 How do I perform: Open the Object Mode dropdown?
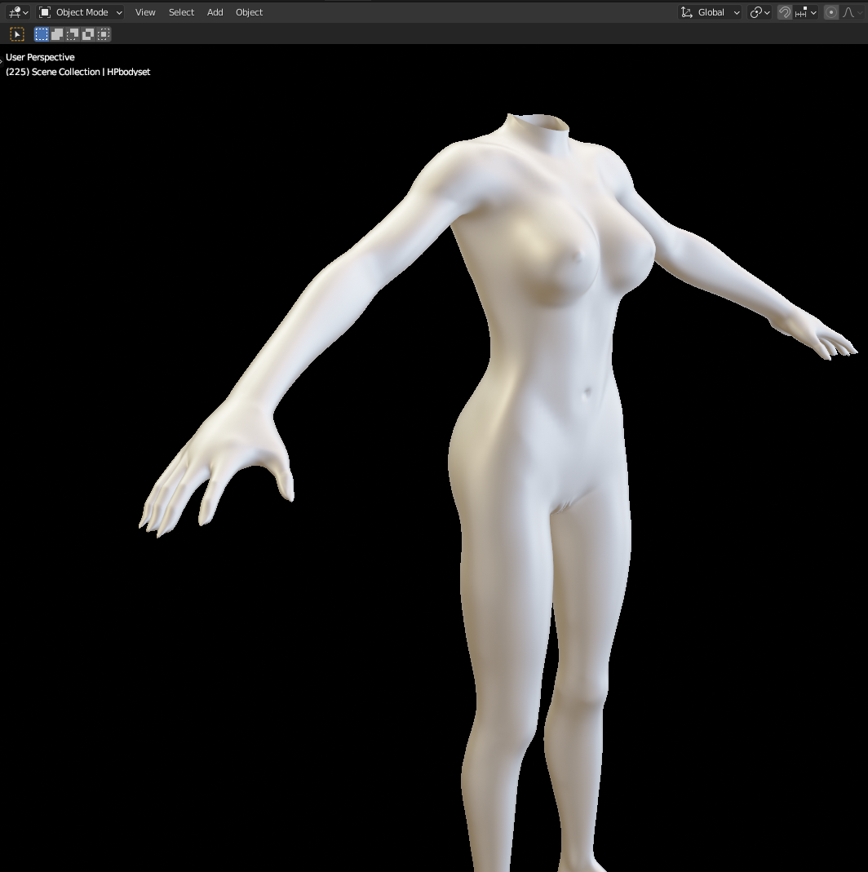tap(80, 12)
